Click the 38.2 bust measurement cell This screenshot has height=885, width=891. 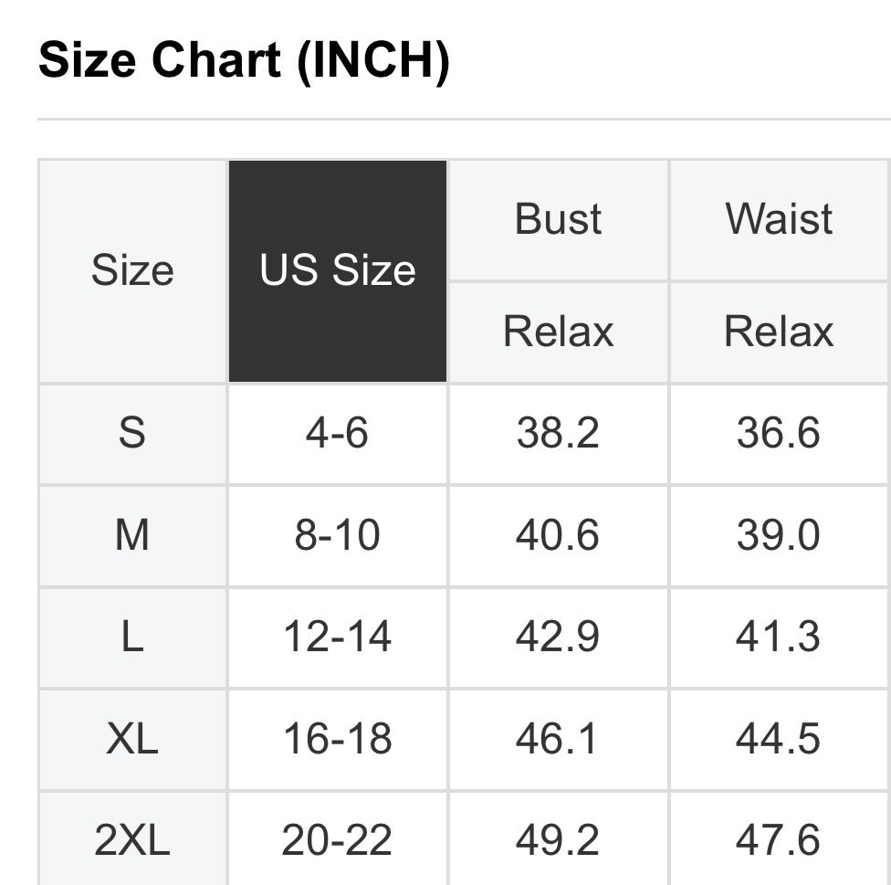pos(558,433)
